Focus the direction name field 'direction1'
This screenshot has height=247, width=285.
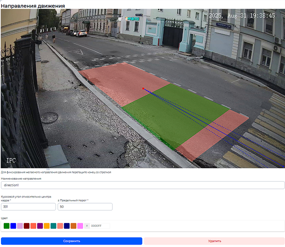coord(142,185)
